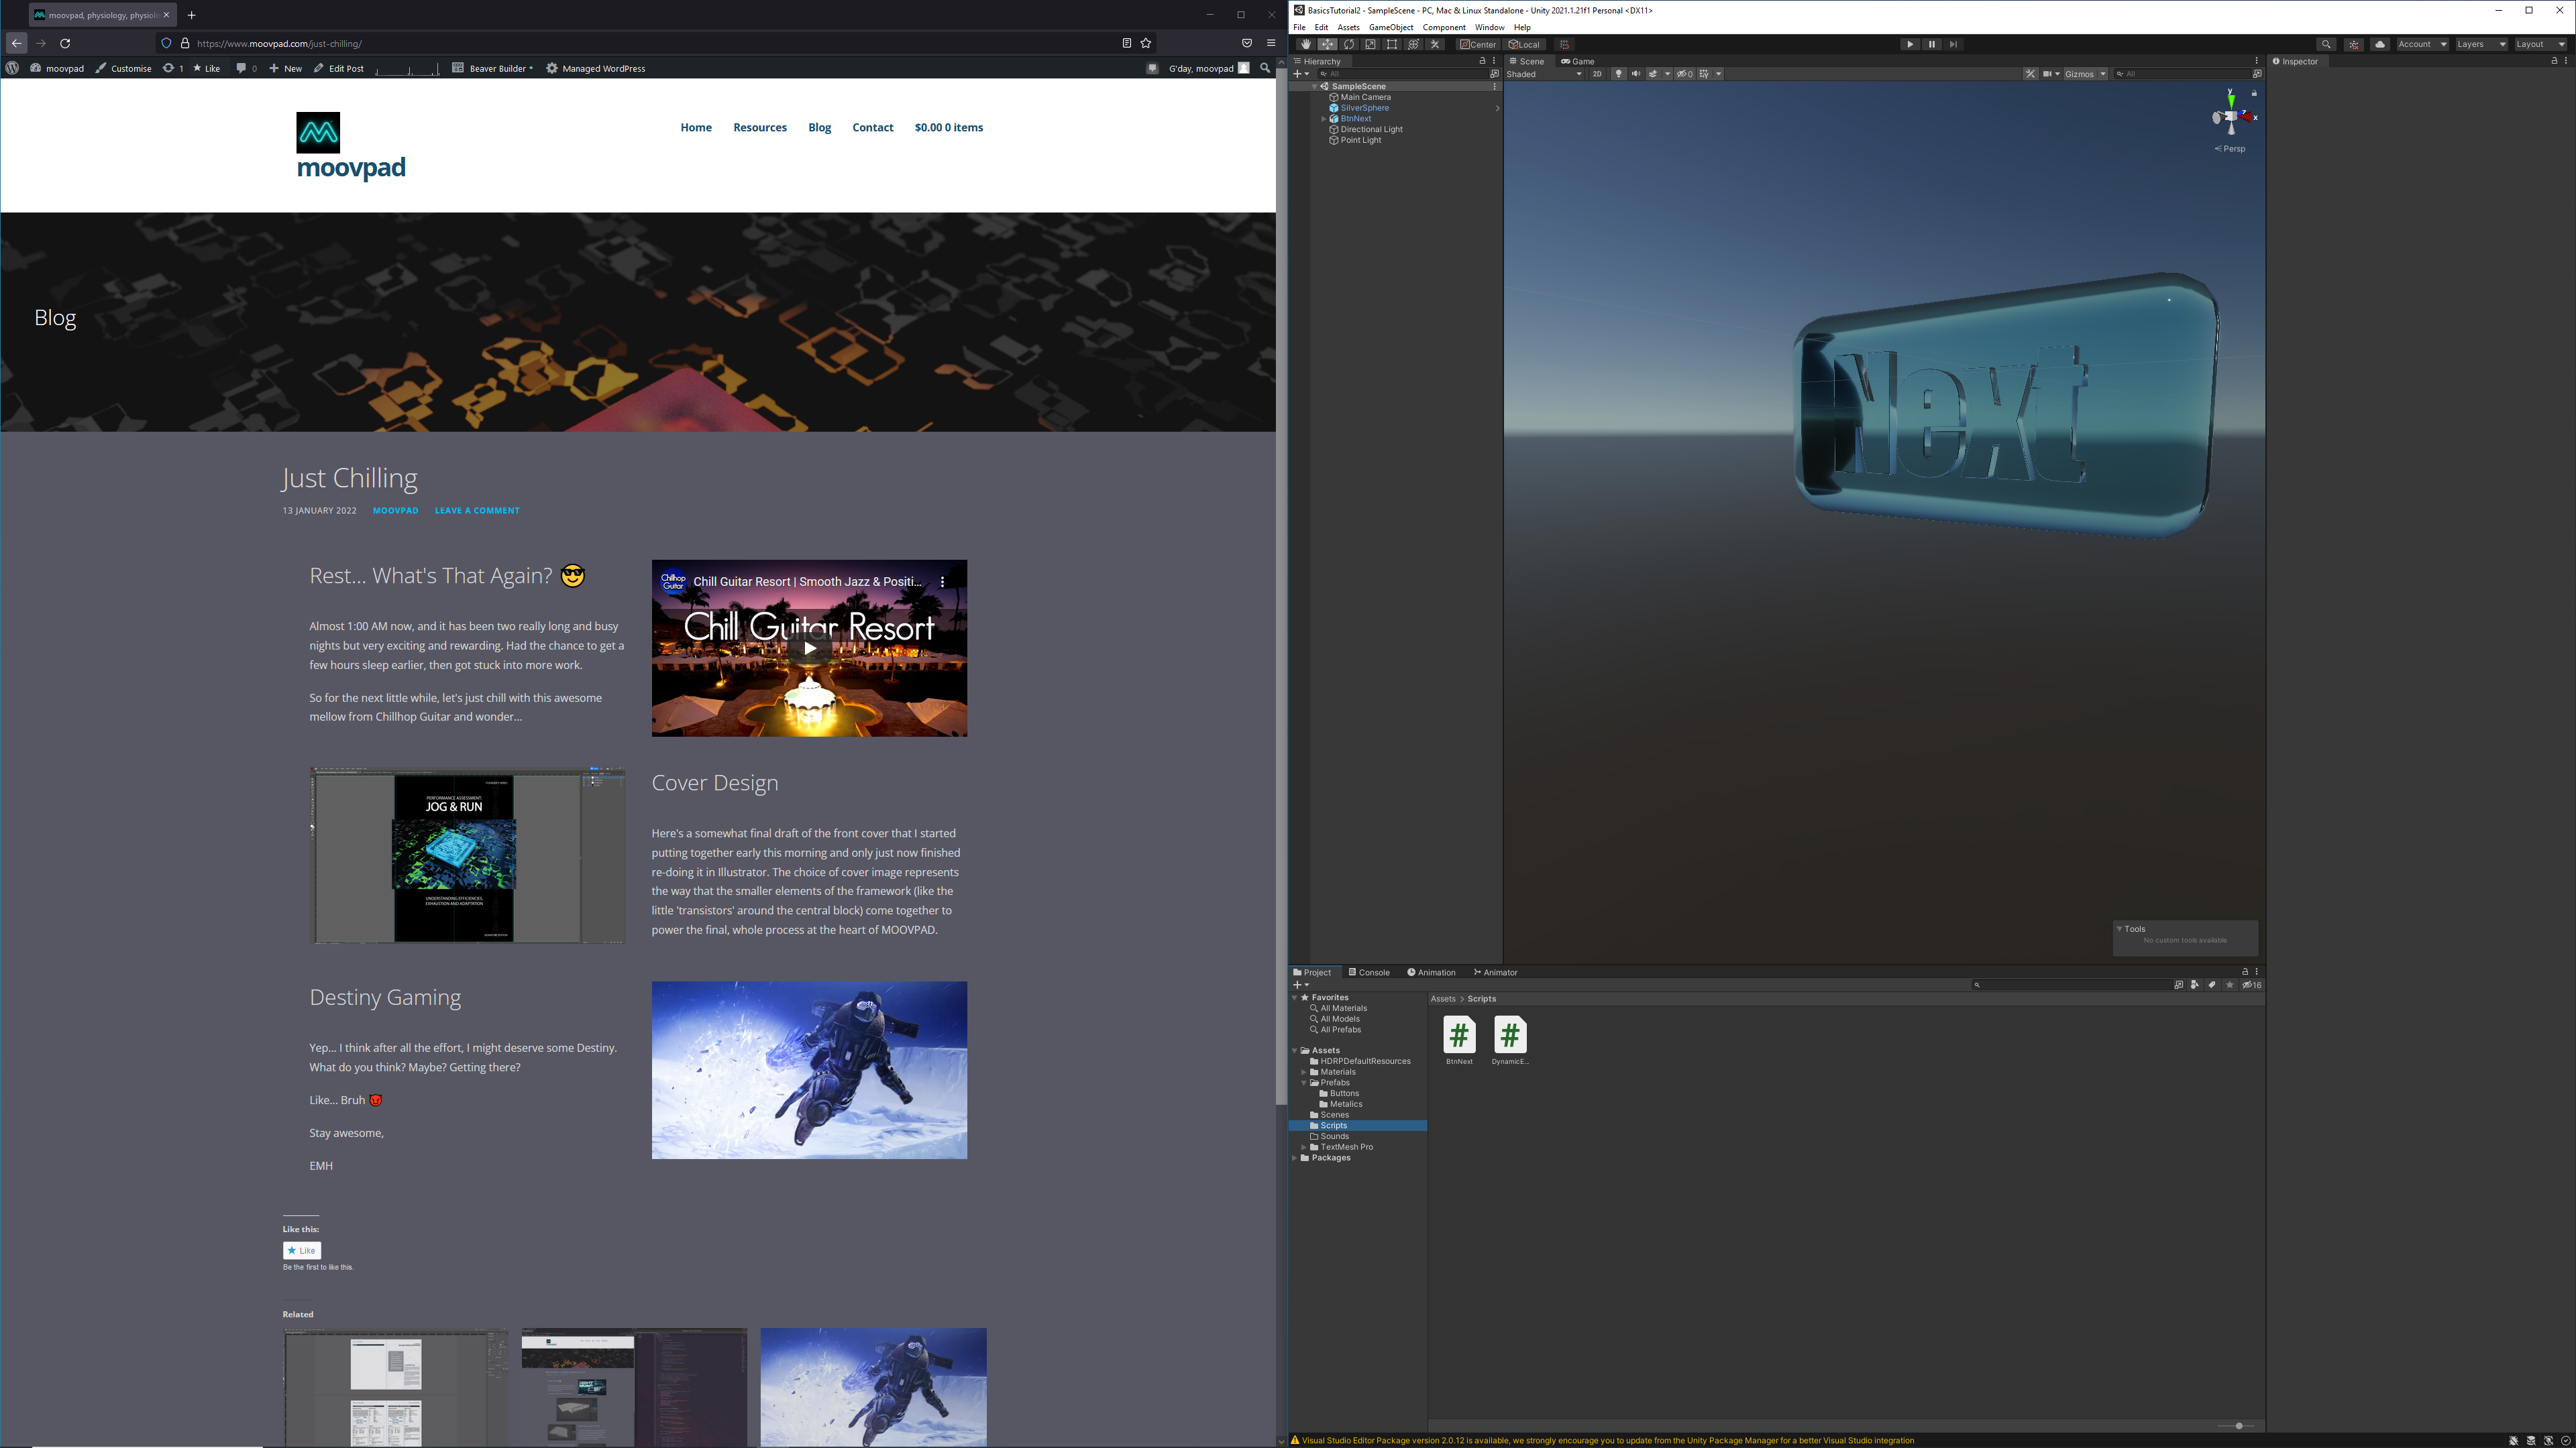The image size is (2576, 1448).
Task: Select the Hand tool in Unity toolbar
Action: coord(1305,44)
